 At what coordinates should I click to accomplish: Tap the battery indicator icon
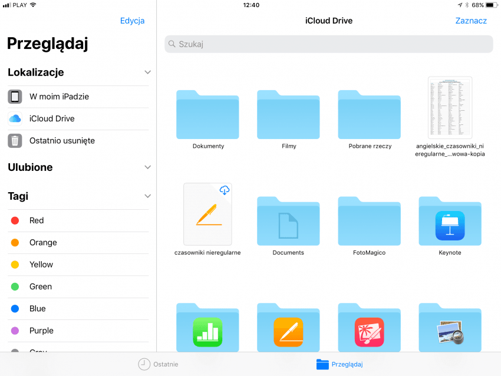click(492, 5)
